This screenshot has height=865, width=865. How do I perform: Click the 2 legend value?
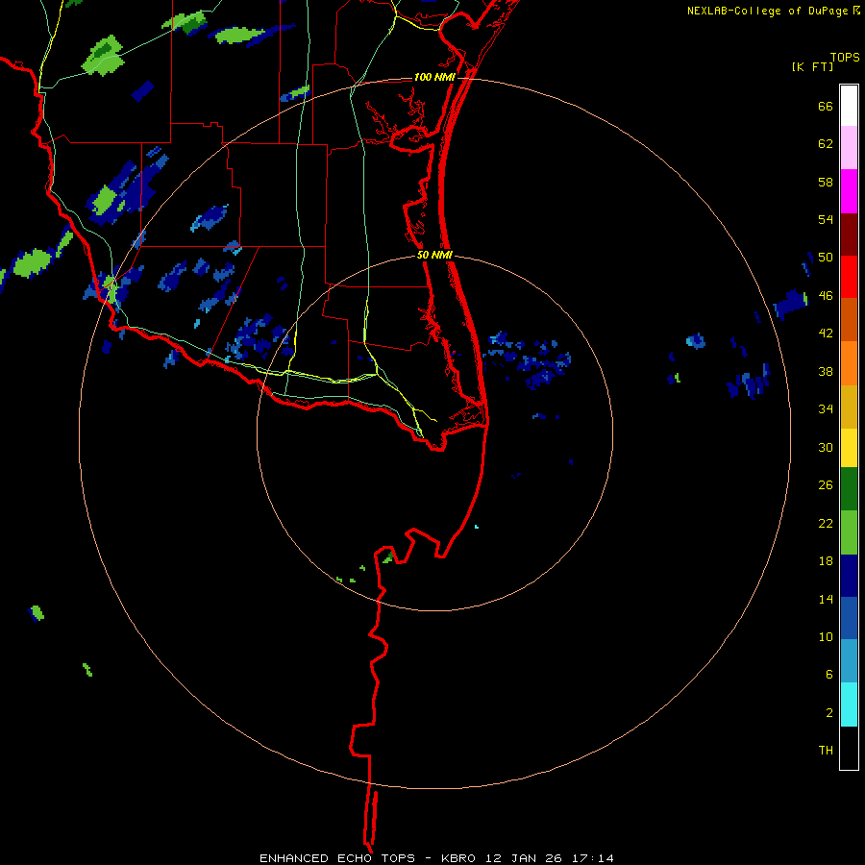pyautogui.click(x=828, y=713)
